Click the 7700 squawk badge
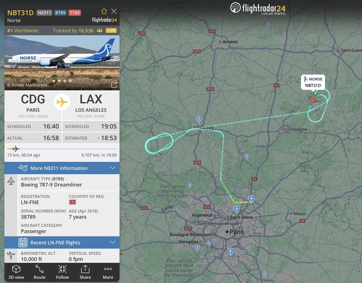The image size is (362, 283). (75, 13)
